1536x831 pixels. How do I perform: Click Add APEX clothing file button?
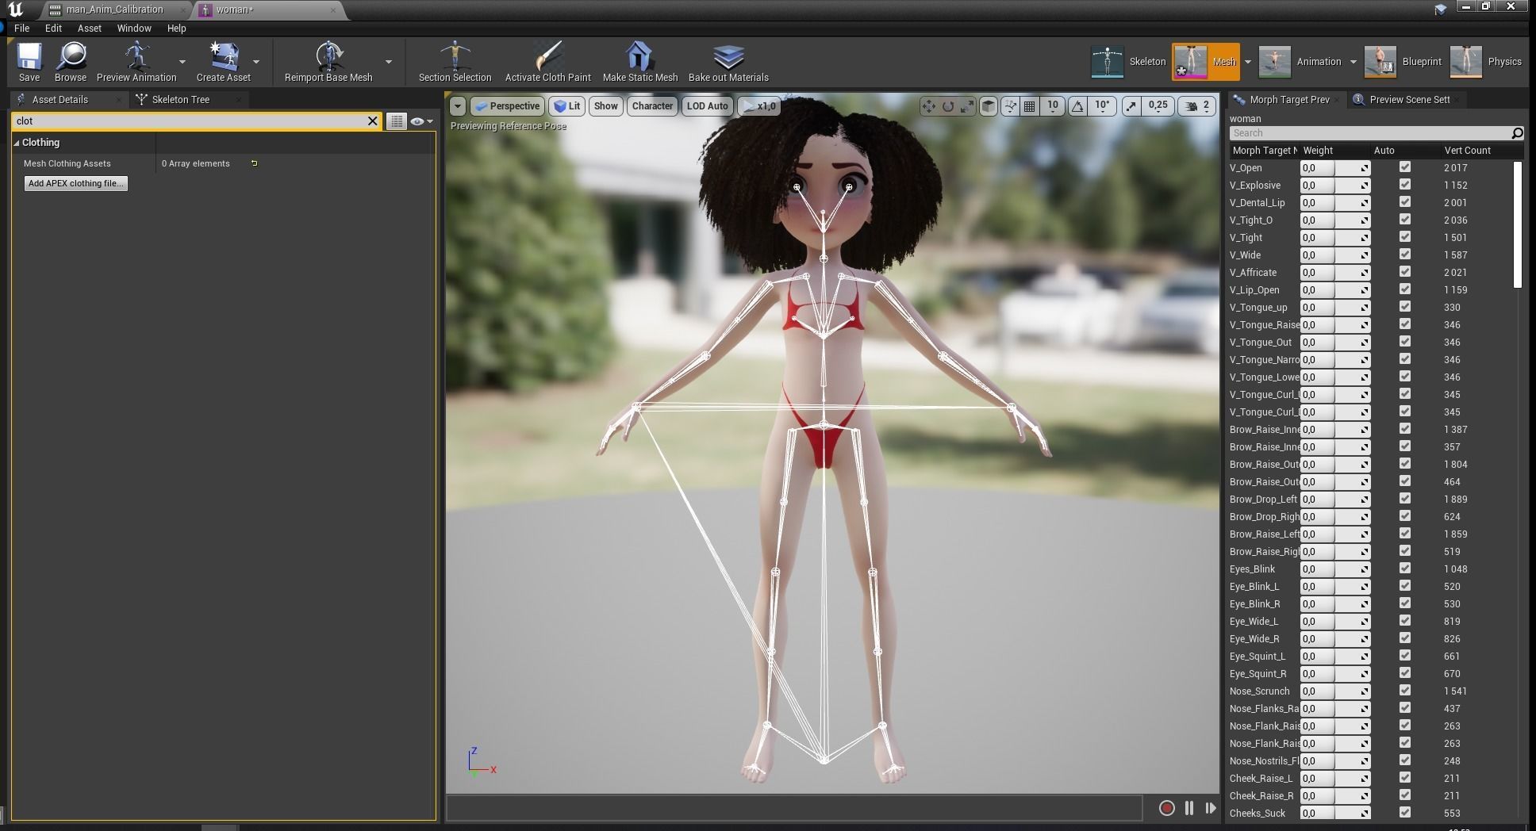pyautogui.click(x=75, y=183)
